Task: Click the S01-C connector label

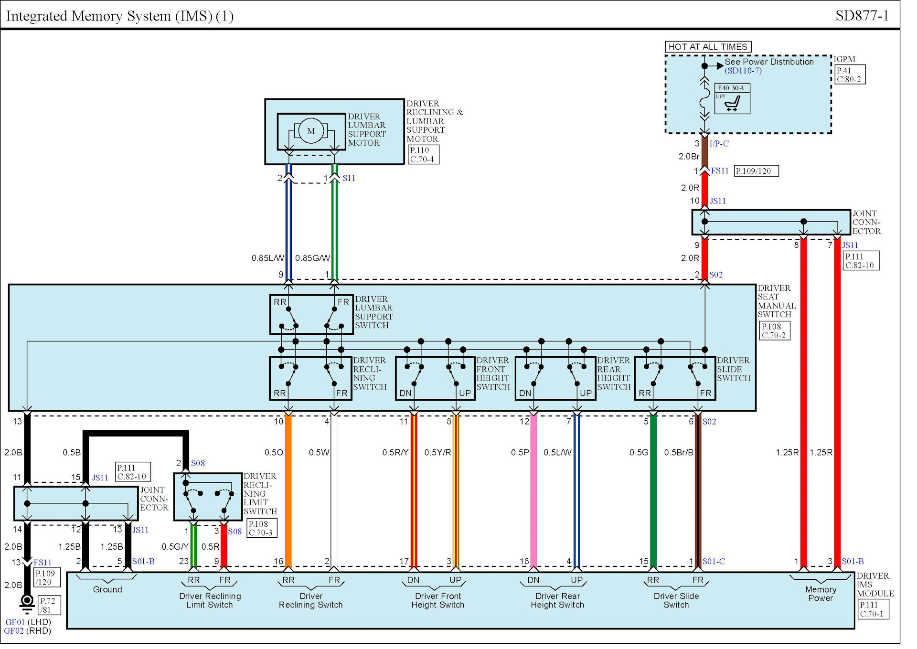Action: click(x=714, y=561)
